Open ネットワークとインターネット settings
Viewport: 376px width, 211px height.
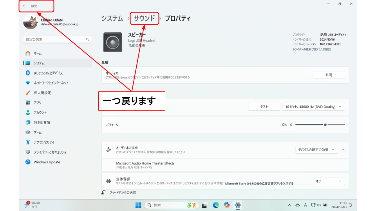coord(51,83)
